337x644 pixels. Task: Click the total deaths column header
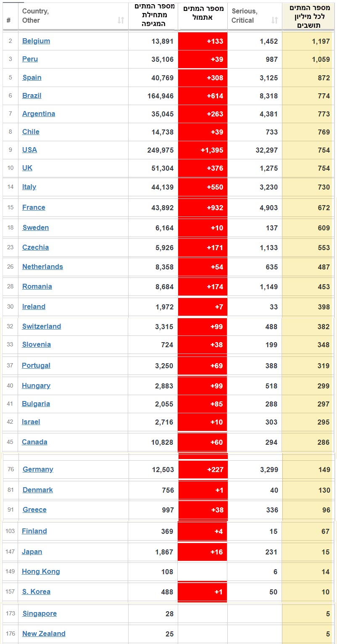[153, 15]
